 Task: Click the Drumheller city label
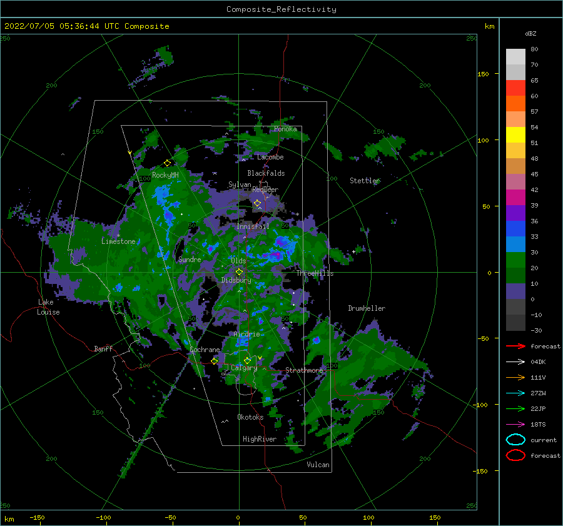pos(367,308)
